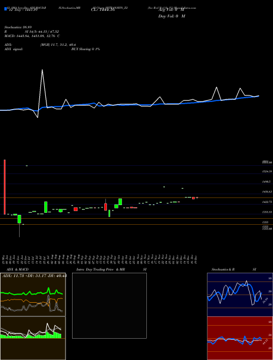Click the "Avg Vol: 0 M" label
Screen dimensions: 273x360
tap(171, 10)
